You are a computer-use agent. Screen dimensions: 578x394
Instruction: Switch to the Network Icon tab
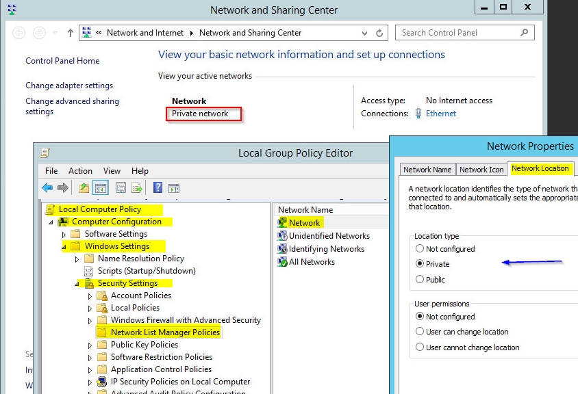coord(481,170)
